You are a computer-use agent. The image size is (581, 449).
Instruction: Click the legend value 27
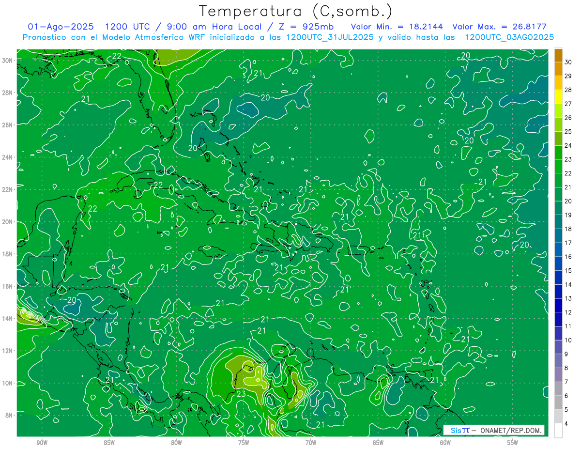tap(568, 103)
